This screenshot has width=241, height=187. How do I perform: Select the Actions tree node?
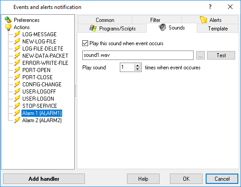point(21,27)
